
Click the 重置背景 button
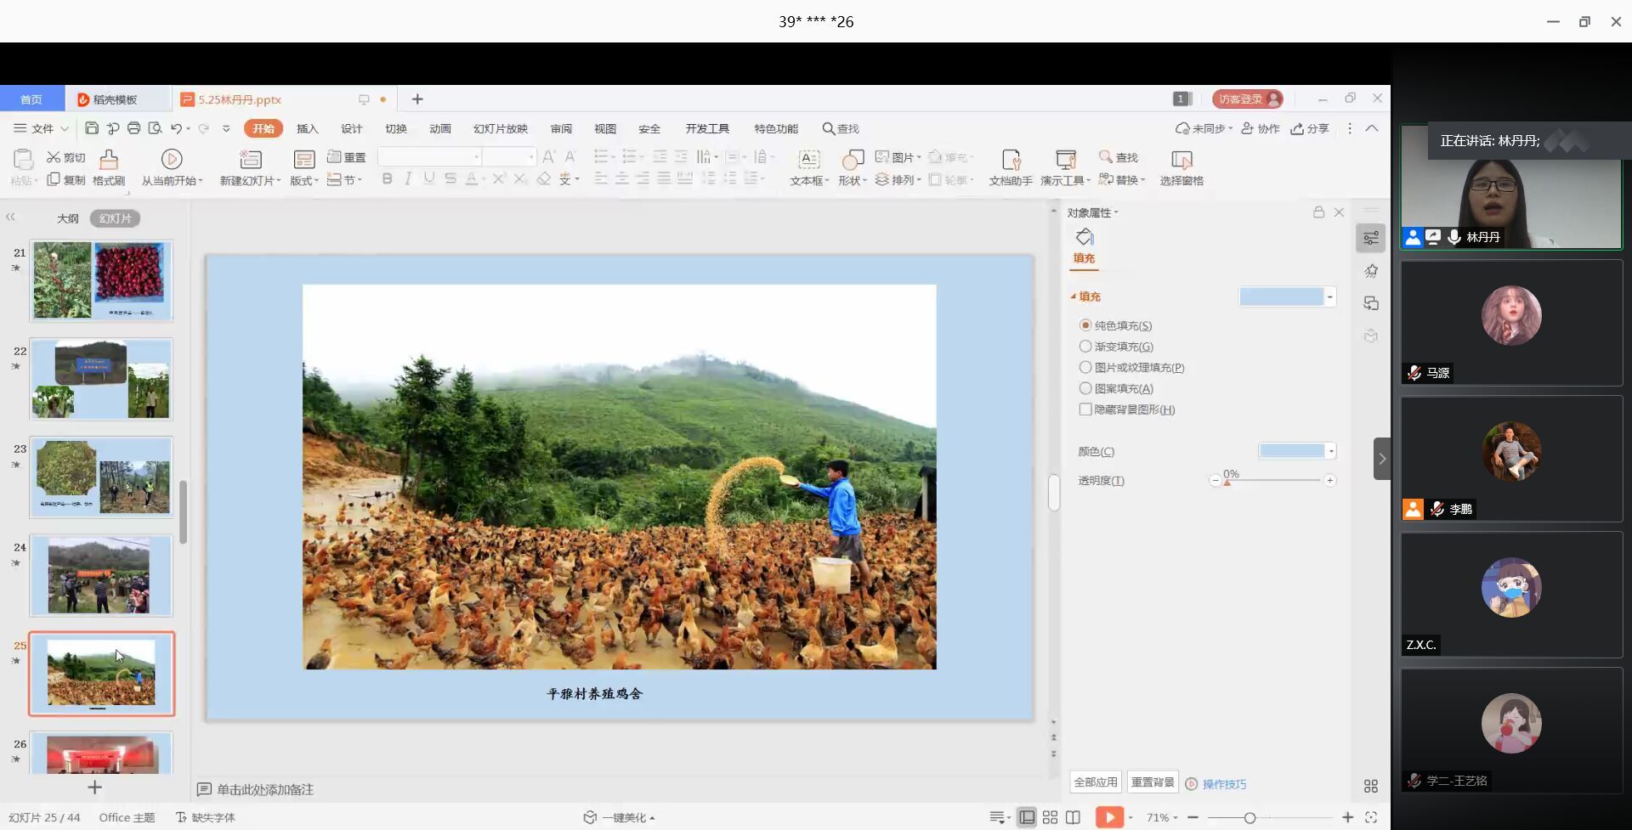[x=1152, y=782]
